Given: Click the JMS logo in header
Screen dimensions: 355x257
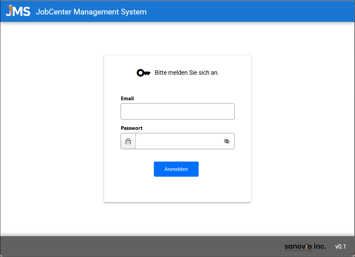Looking at the screenshot, I should click(18, 11).
